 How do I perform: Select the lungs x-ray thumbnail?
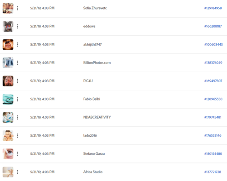coord(8,63)
